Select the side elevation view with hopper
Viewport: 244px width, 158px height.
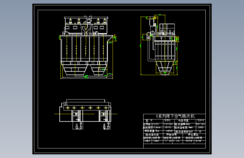pos(160,45)
